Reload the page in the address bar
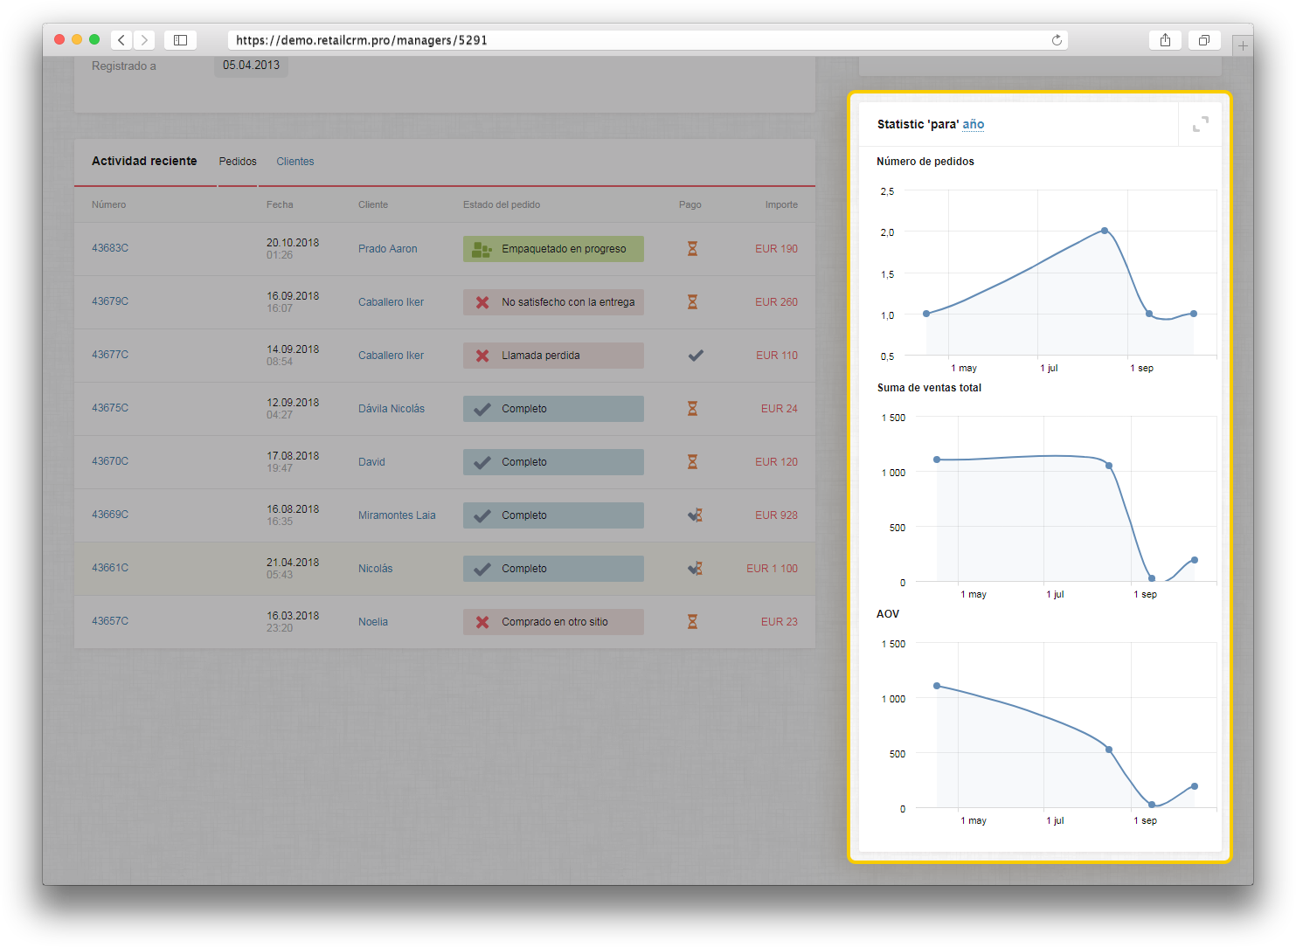 [x=1057, y=40]
